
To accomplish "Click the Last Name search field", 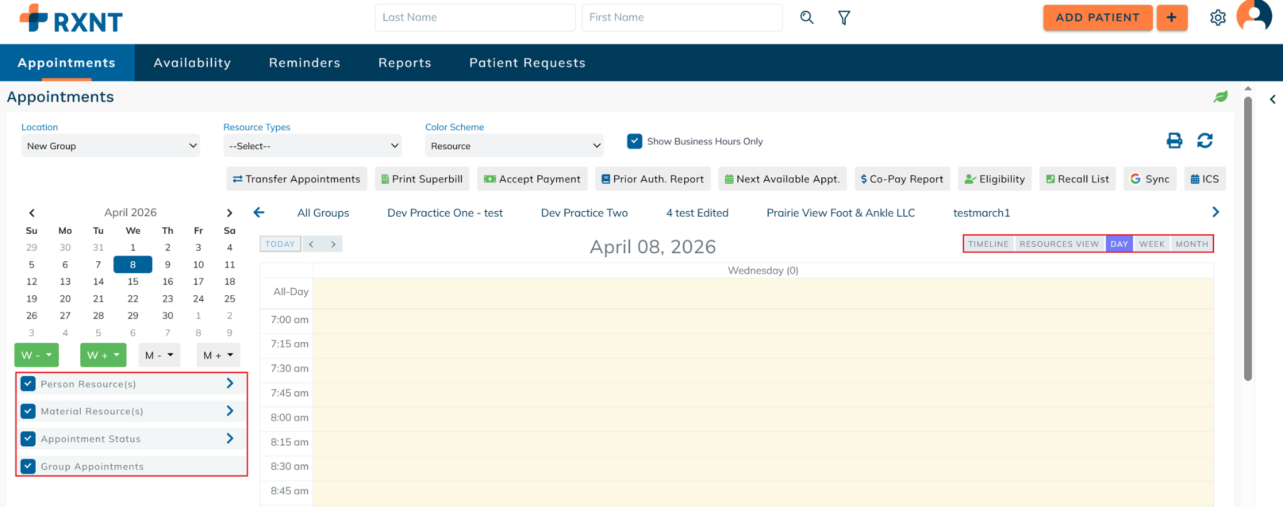I will tap(475, 18).
